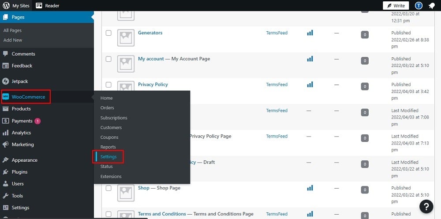441x219 pixels.
Task: Click the Write button
Action: (x=396, y=5)
